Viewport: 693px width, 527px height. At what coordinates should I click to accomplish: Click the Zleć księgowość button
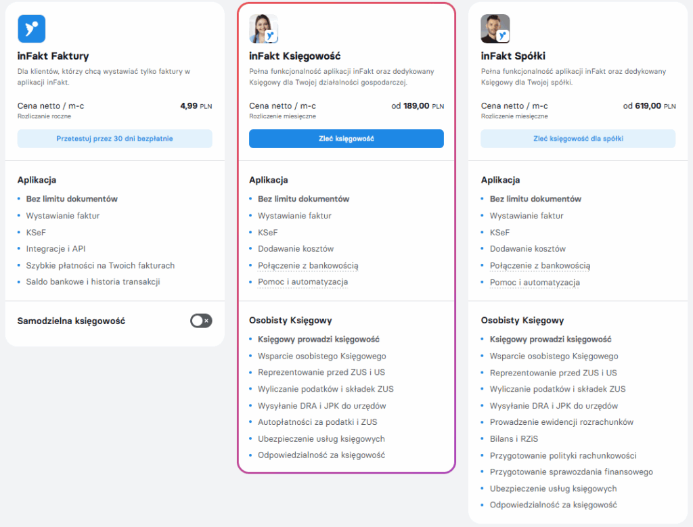[x=346, y=139]
